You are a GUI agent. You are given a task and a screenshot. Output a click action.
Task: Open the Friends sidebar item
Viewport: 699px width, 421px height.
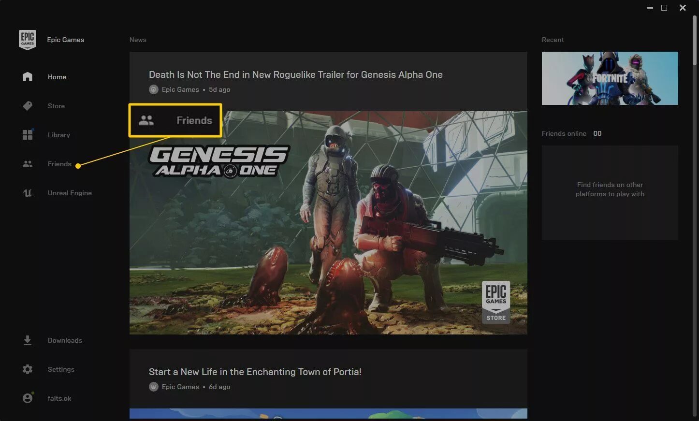59,164
